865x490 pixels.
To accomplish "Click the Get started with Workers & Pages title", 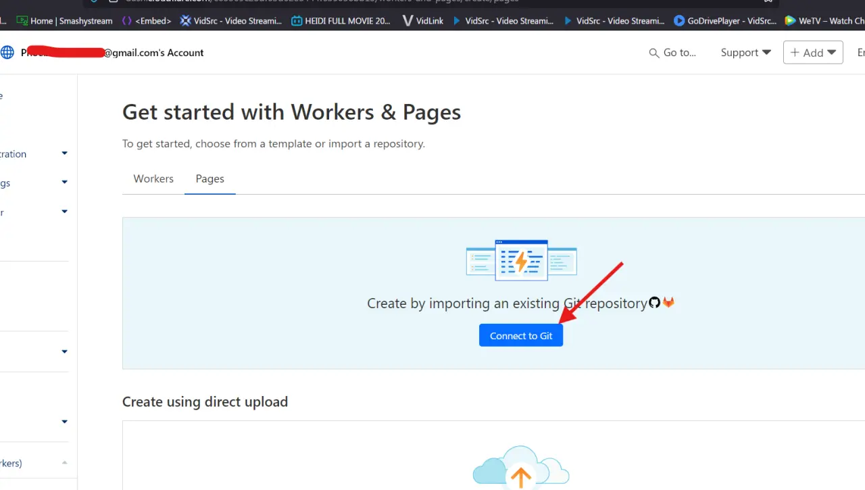I will (x=291, y=112).
